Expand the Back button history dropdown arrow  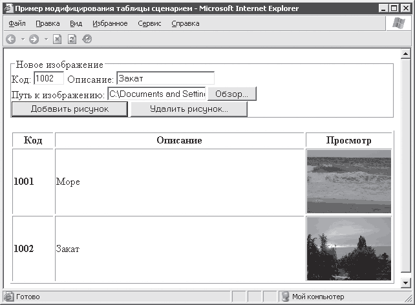[x=22, y=39]
